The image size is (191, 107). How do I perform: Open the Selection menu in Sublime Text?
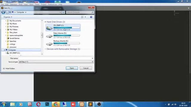pyautogui.click(x=13, y=4)
